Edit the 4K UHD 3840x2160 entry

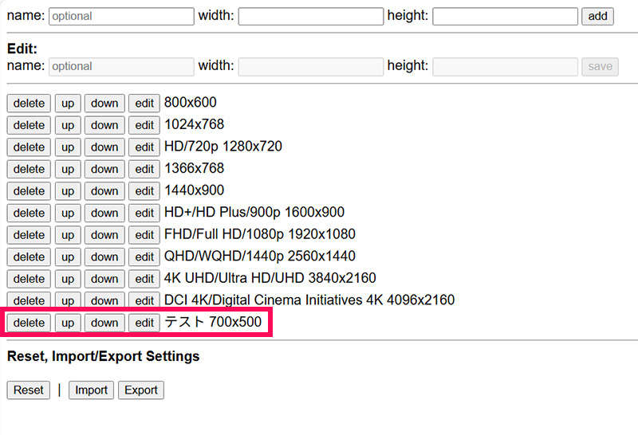144,279
